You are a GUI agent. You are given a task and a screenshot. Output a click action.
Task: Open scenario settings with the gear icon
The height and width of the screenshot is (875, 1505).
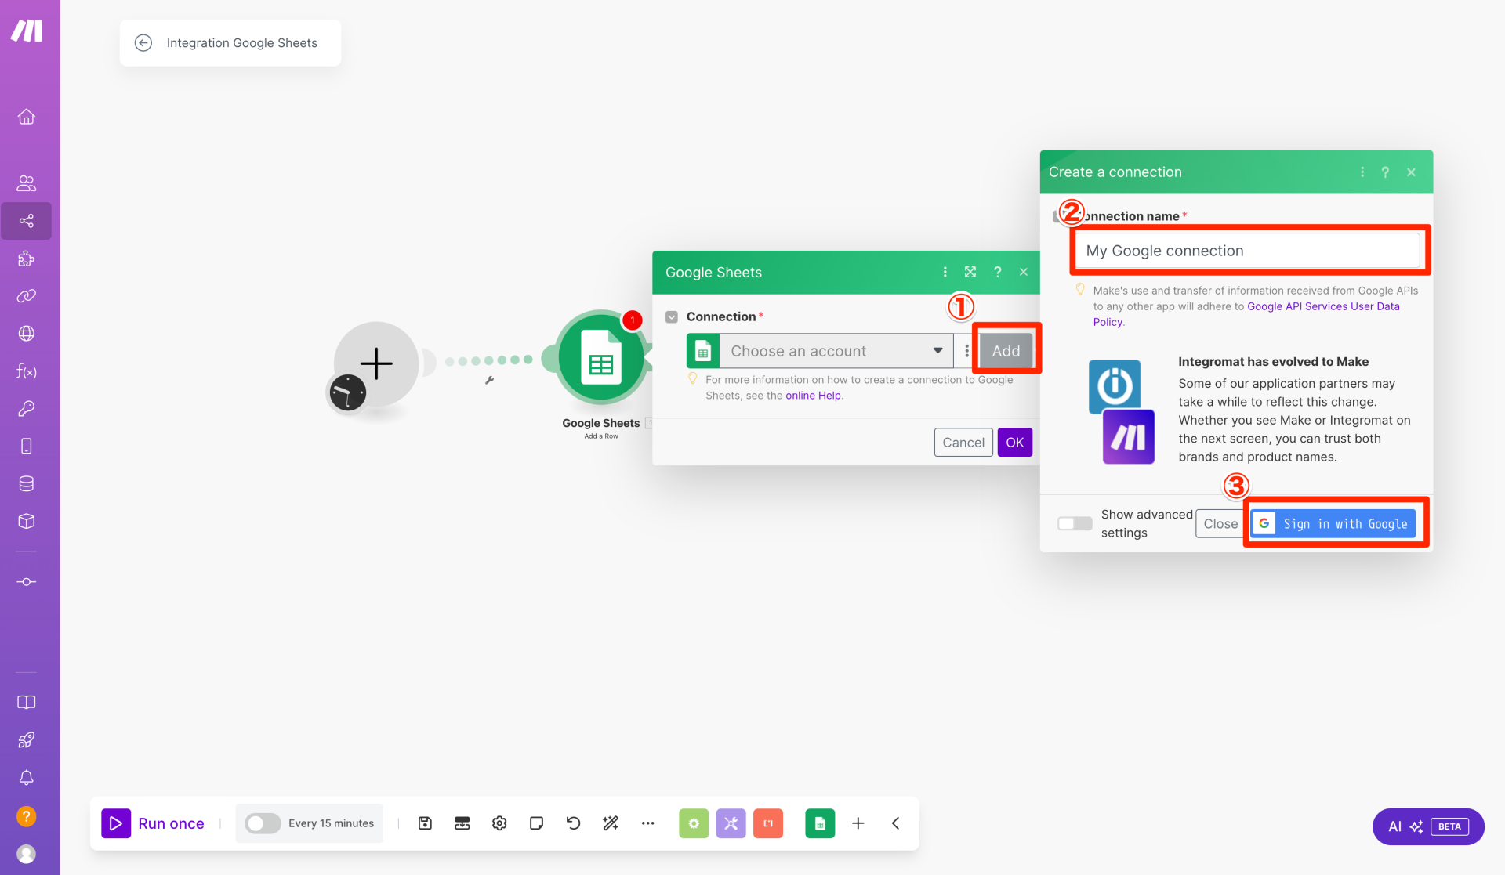[499, 823]
